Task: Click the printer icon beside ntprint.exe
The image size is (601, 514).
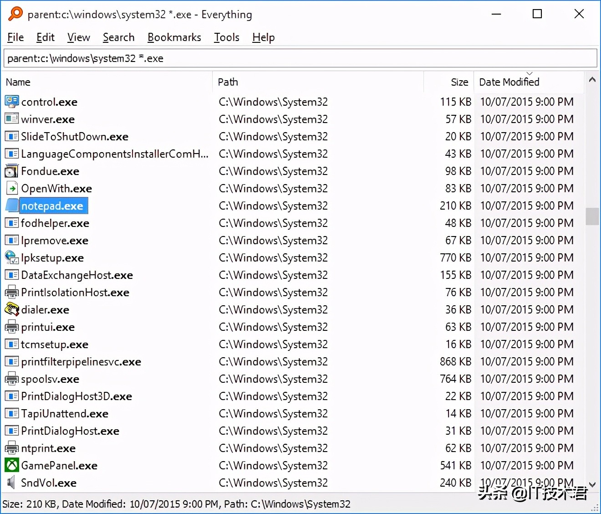Action: 11,448
